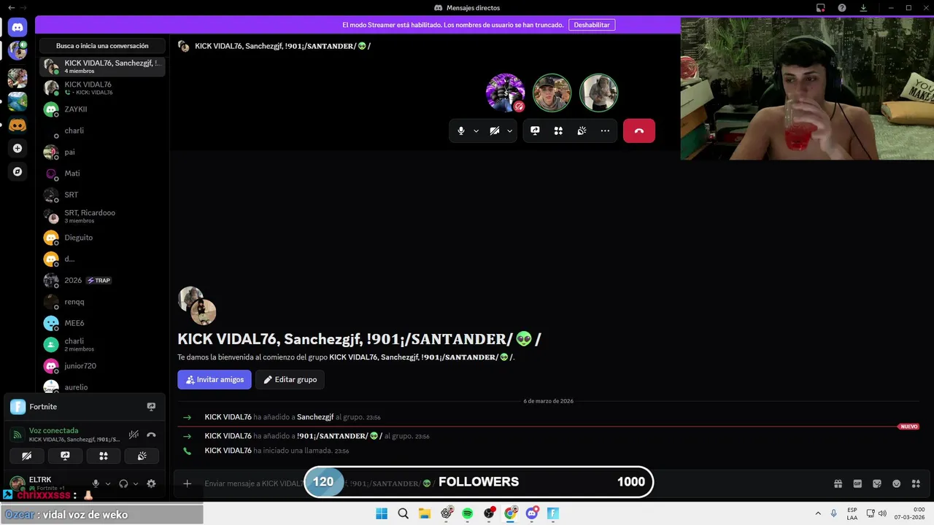The image size is (934, 525).
Task: Click Editar grupo button
Action: click(290, 379)
